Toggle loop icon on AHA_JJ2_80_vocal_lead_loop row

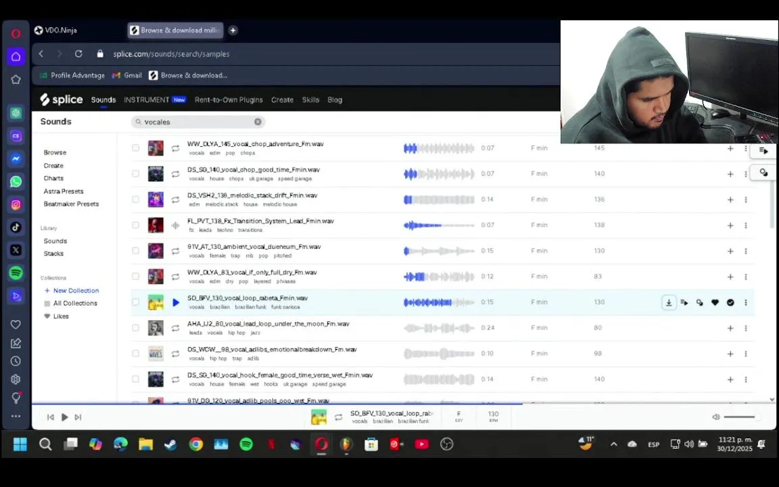coord(175,328)
